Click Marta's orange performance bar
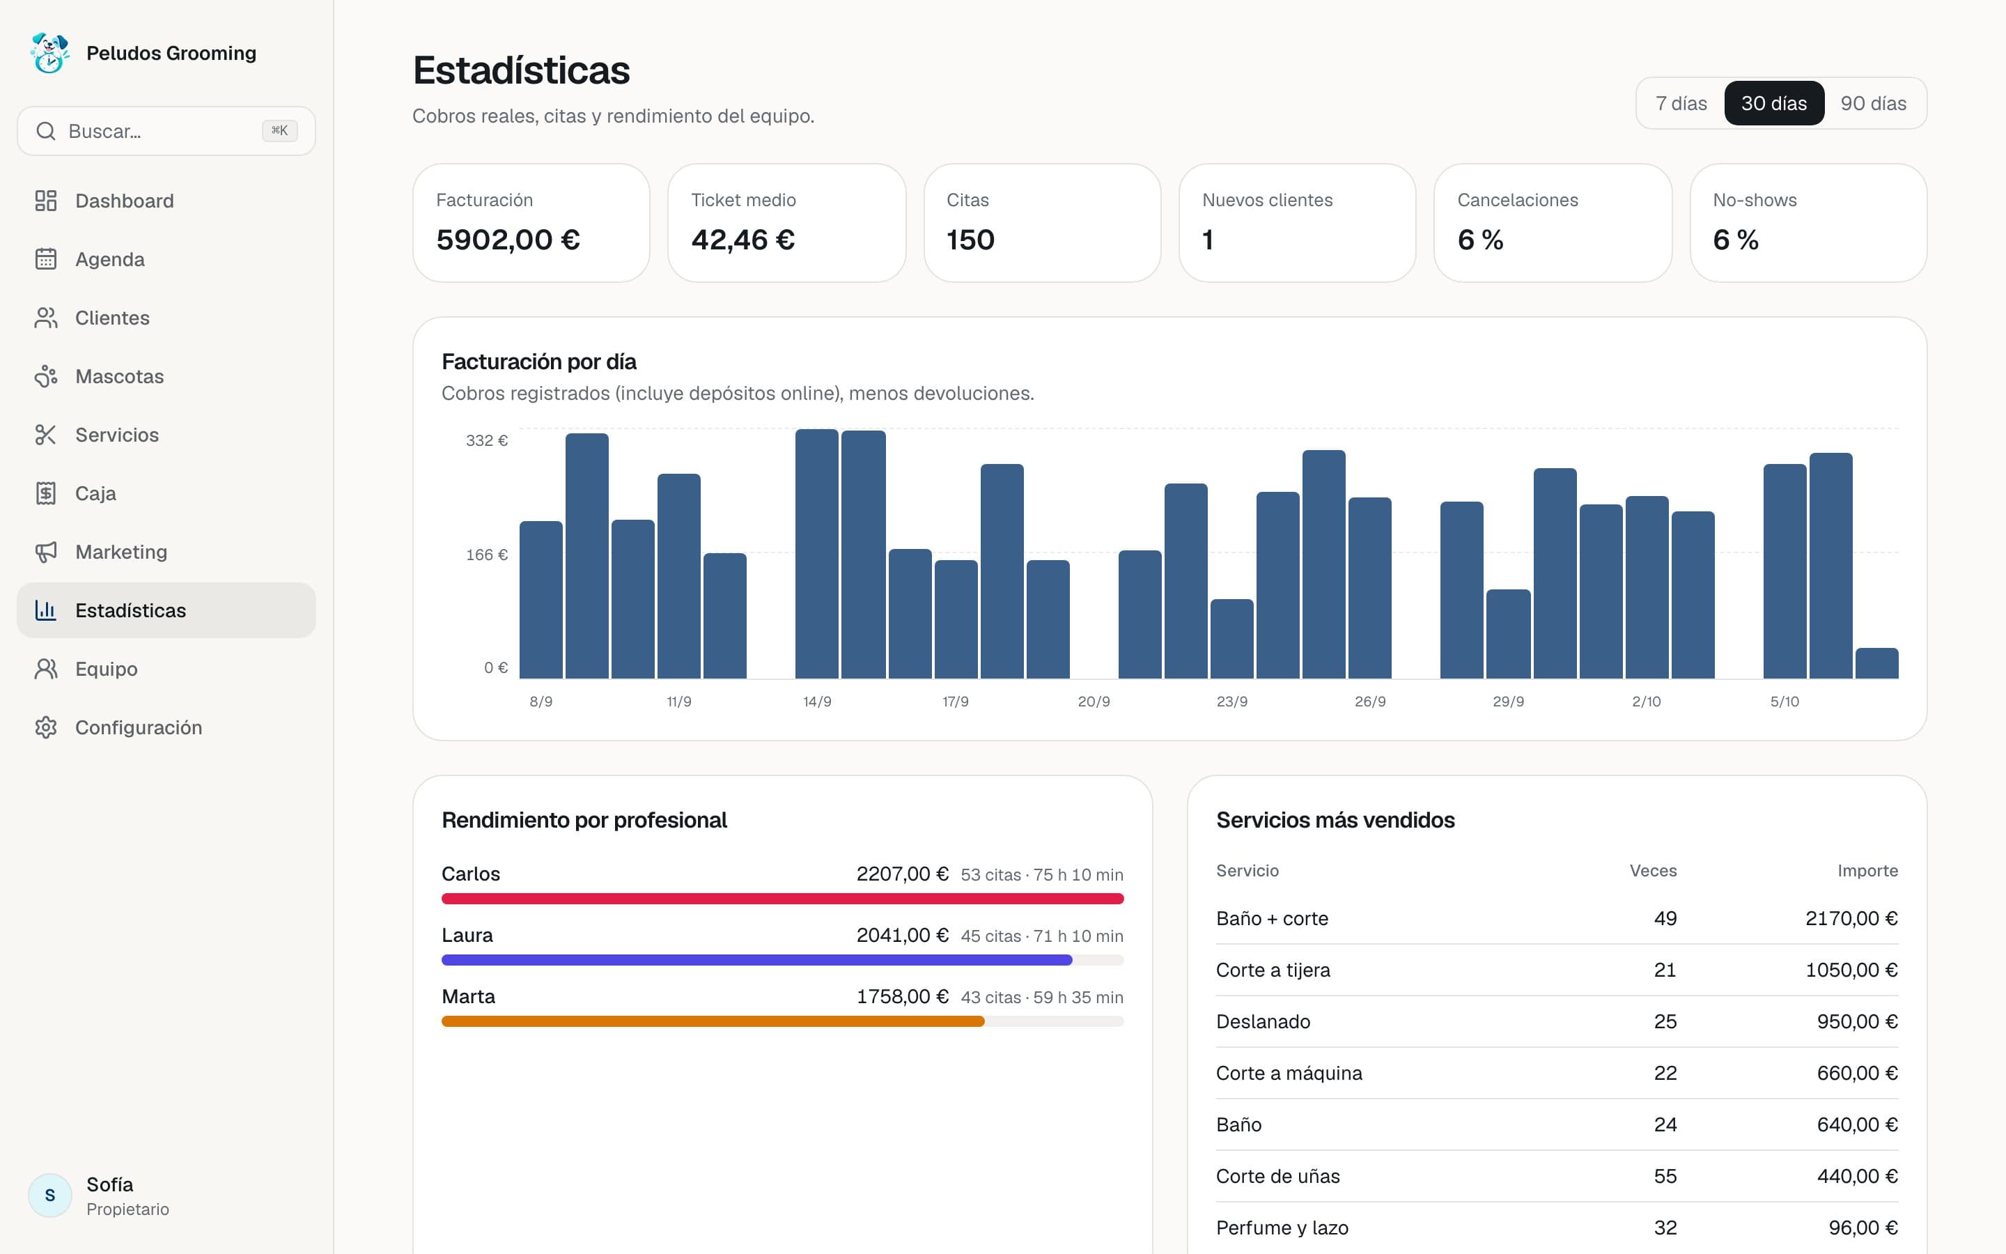The width and height of the screenshot is (2006, 1254). pyautogui.click(x=713, y=1022)
